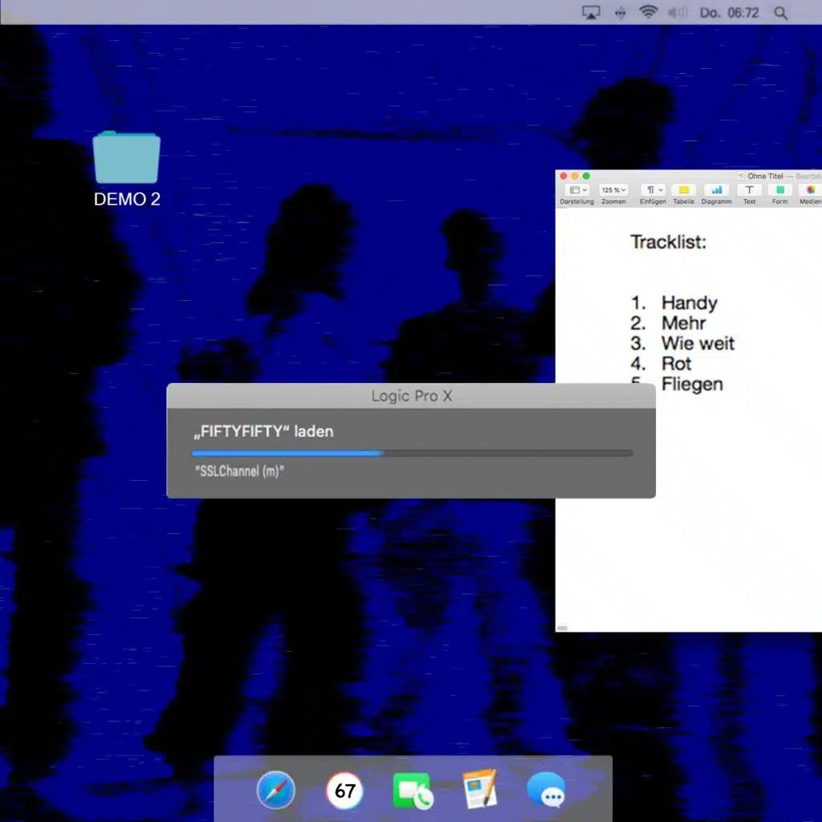
Task: Open the Dock app showing 67 badge
Action: 344,790
